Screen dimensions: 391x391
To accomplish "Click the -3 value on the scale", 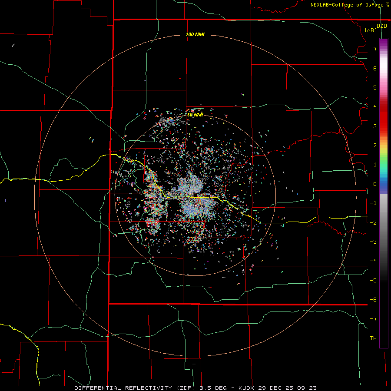I will [373, 242].
